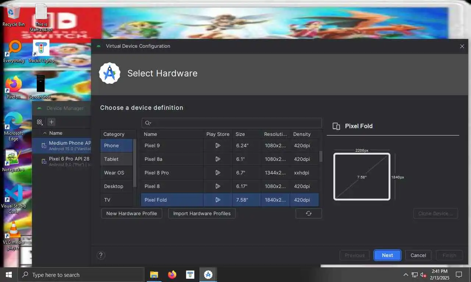Open the Screenshot file on desktop

coord(41,87)
